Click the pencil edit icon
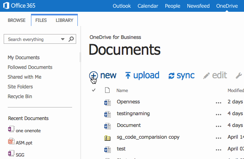Image resolution: width=244 pixels, height=159 pixels. pyautogui.click(x=207, y=76)
